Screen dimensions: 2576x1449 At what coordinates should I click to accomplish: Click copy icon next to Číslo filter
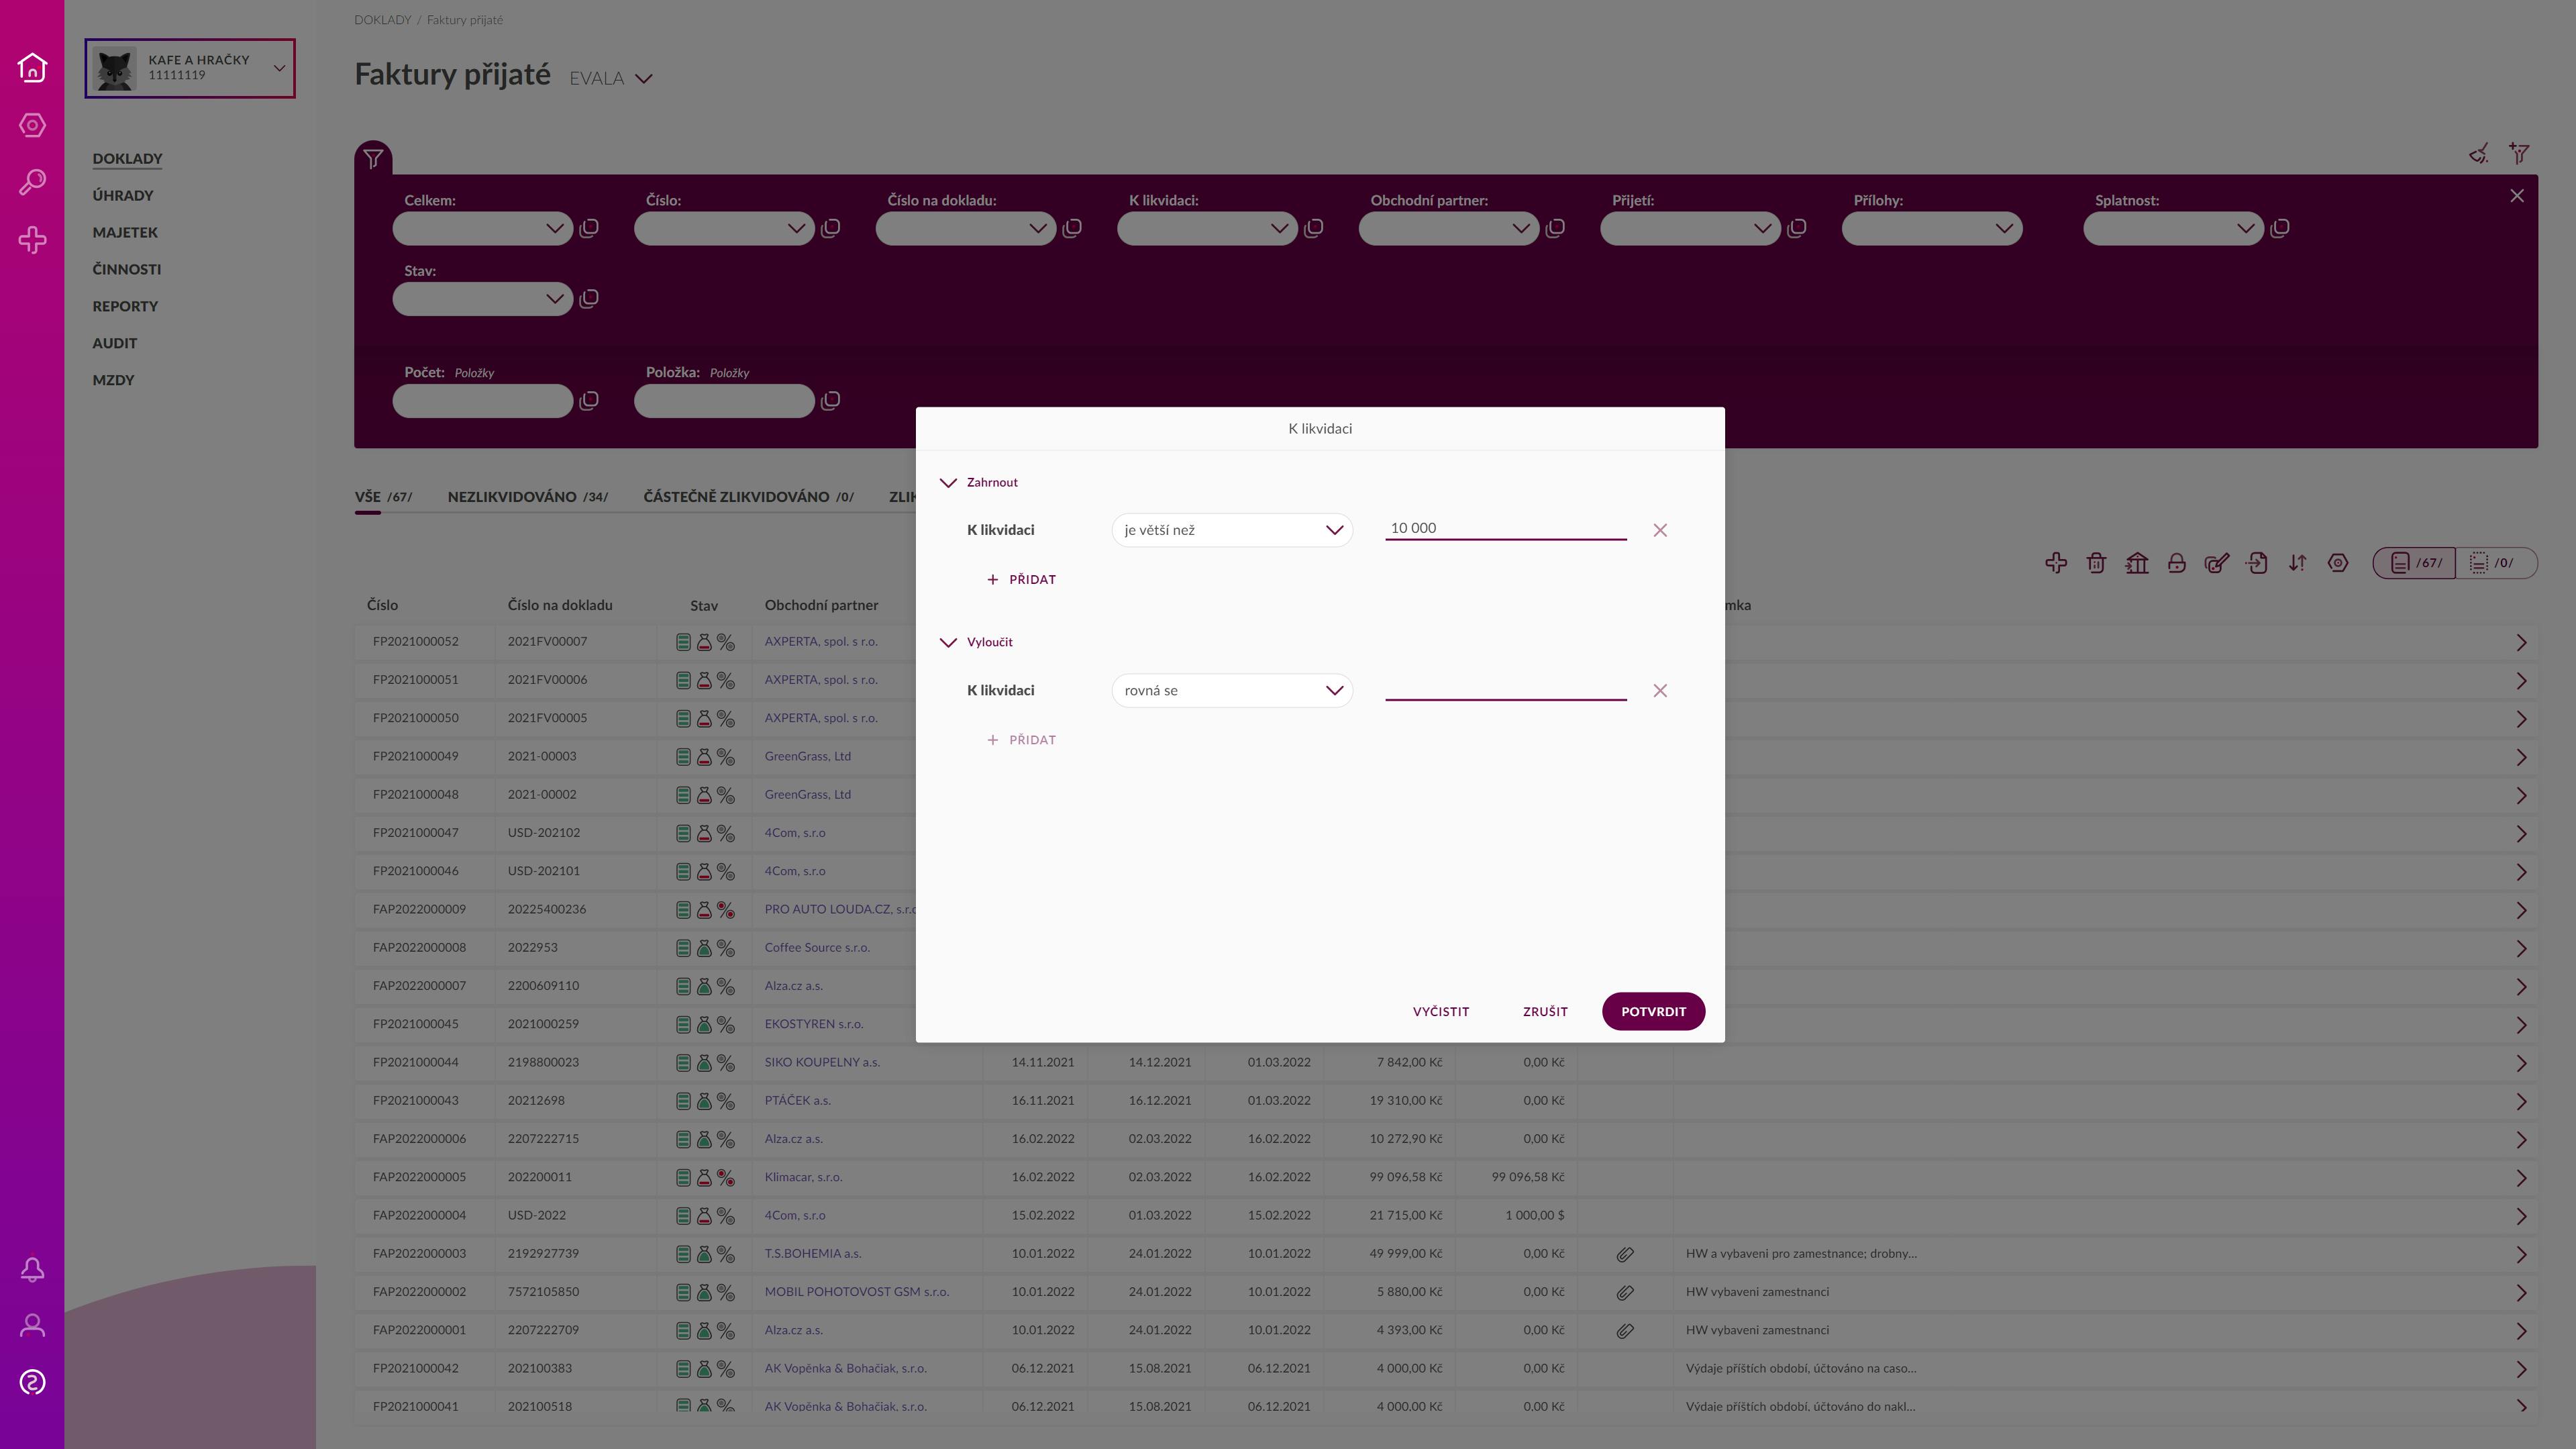(x=830, y=228)
